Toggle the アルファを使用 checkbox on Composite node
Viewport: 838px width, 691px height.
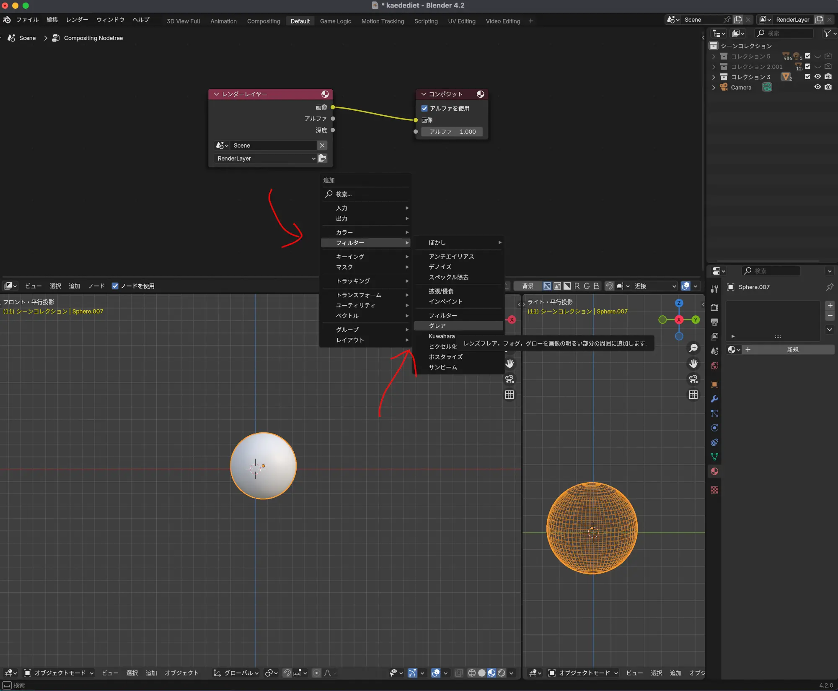424,108
